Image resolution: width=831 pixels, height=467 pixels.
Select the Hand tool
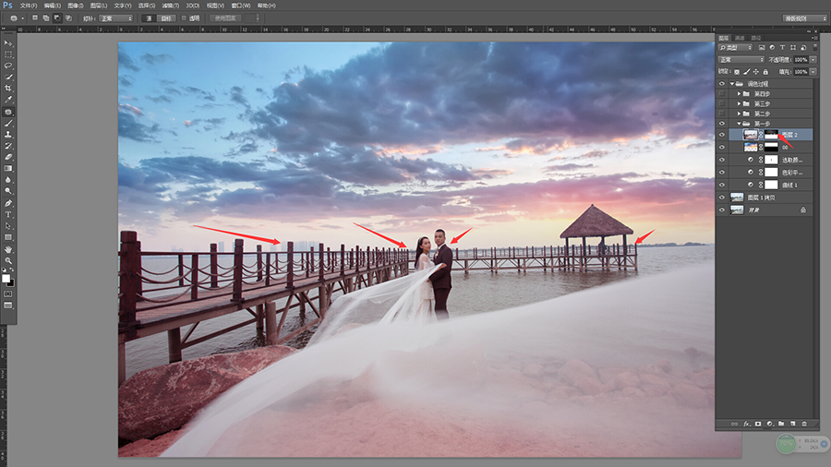point(8,249)
